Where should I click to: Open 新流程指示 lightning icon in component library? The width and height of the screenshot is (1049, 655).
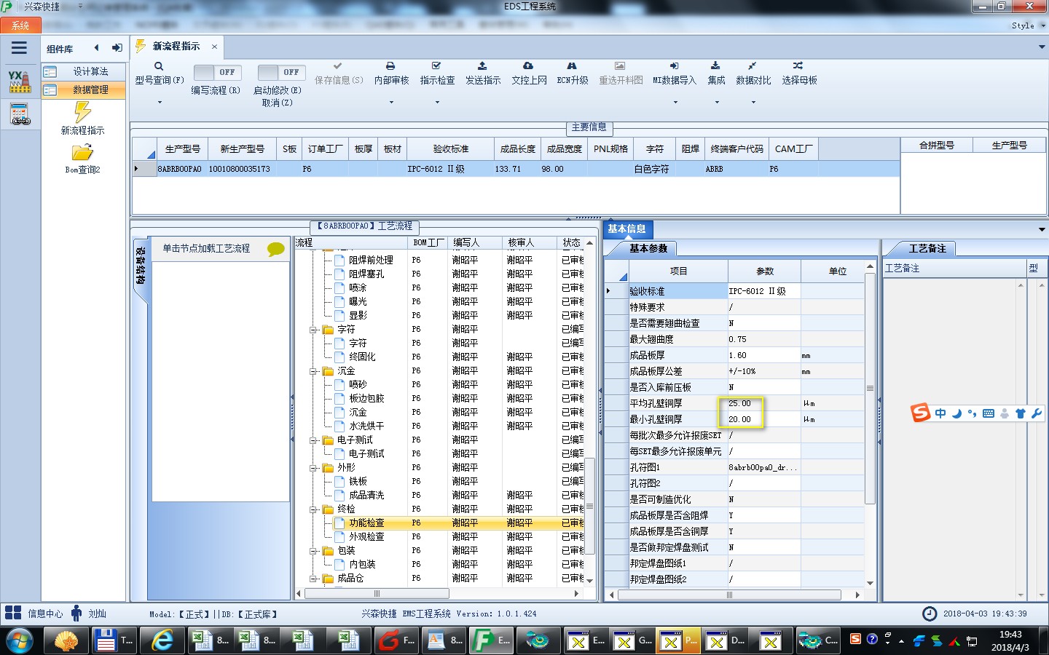(x=82, y=112)
